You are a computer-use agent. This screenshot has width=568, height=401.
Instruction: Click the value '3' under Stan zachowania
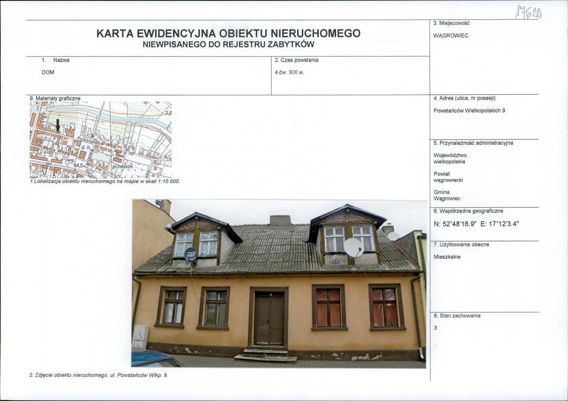point(435,328)
